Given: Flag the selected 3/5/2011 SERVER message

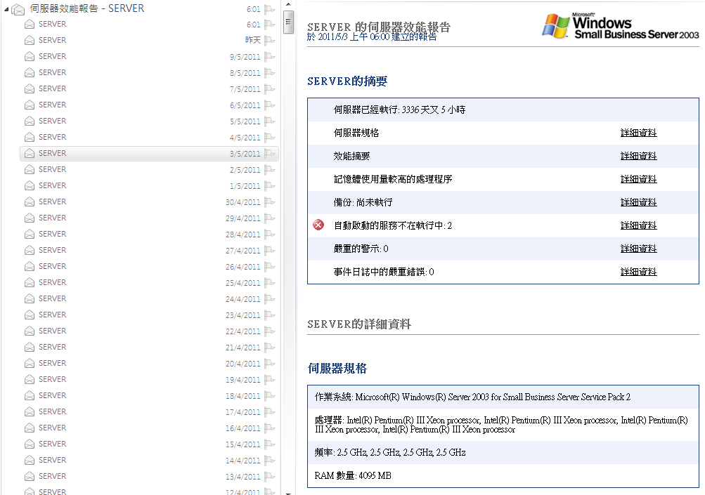Looking at the screenshot, I should click(270, 154).
